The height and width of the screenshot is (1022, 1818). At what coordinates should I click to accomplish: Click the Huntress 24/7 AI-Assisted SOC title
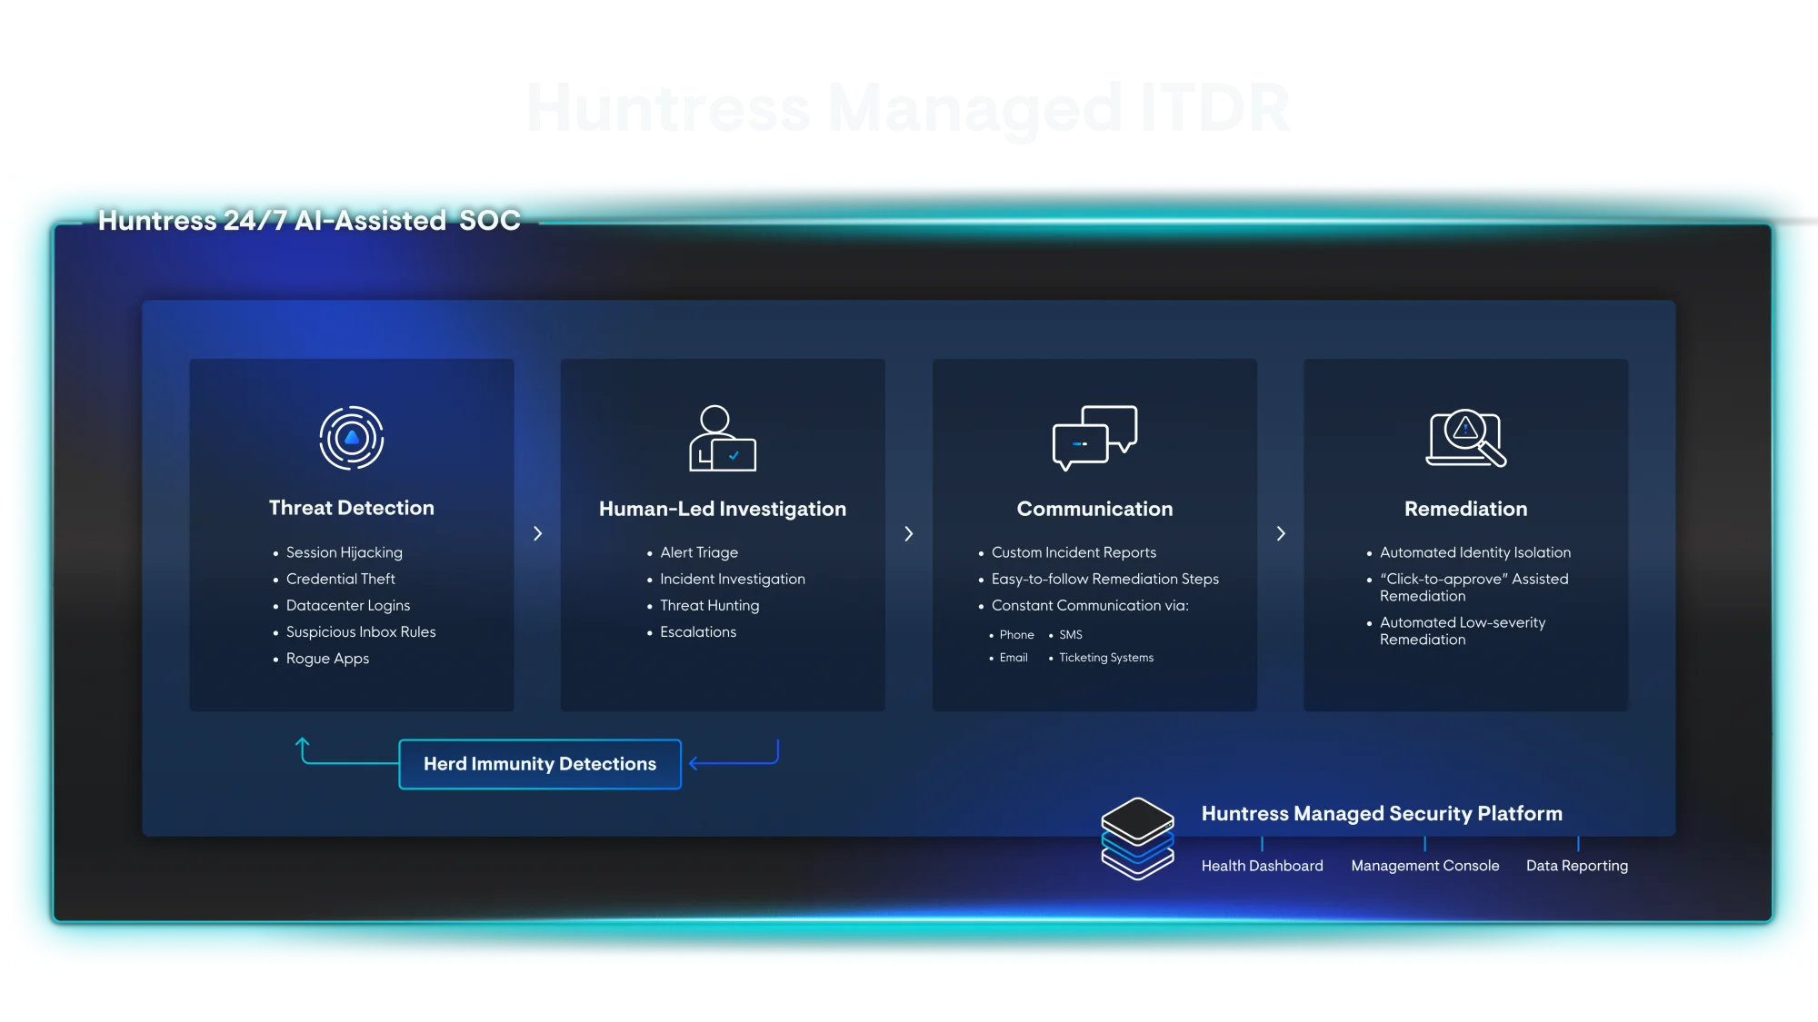point(309,221)
